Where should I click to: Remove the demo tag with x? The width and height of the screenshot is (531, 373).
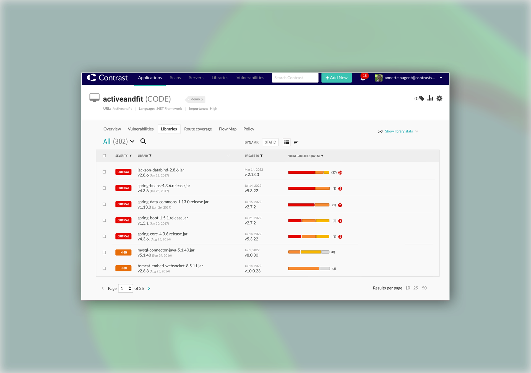(x=202, y=99)
